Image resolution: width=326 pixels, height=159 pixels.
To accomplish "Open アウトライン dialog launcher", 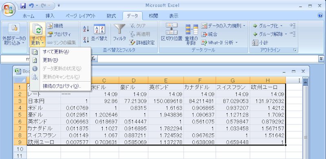I will (295, 50).
